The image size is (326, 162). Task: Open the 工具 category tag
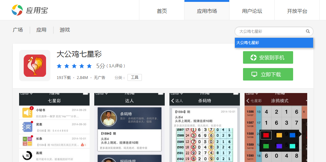pyautogui.click(x=135, y=77)
